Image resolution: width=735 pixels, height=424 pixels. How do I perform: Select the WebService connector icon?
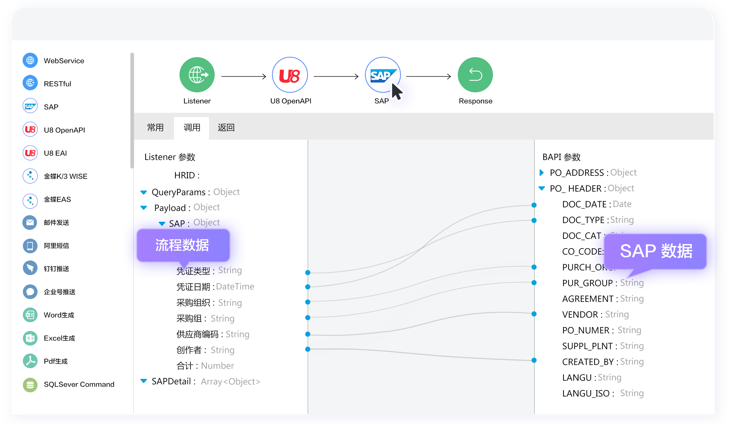30,61
